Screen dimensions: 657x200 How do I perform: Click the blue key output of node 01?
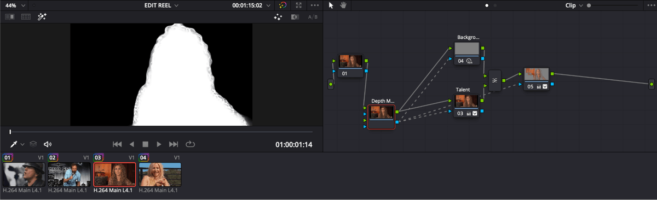tap(366, 71)
